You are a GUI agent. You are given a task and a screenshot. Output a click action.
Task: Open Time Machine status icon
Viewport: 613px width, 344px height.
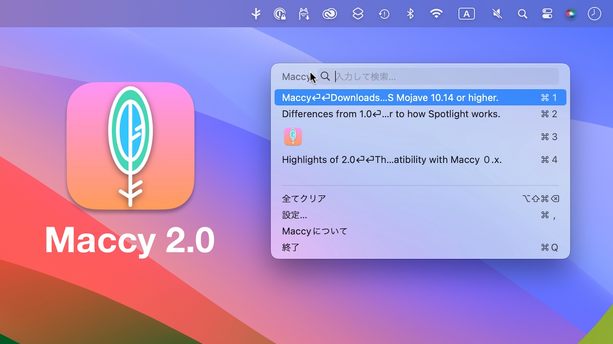click(x=384, y=14)
